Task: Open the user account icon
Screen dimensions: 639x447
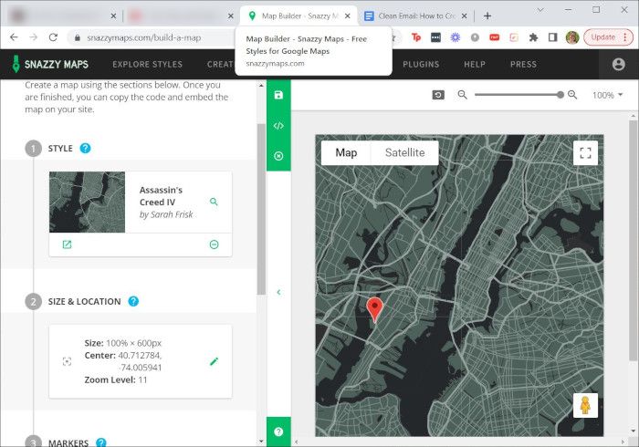Action: [618, 65]
